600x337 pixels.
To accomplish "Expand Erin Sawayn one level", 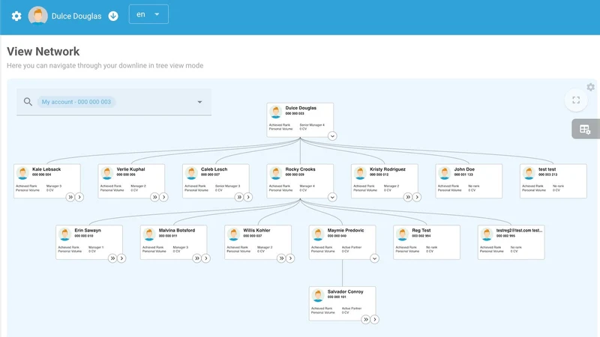I will [121, 258].
